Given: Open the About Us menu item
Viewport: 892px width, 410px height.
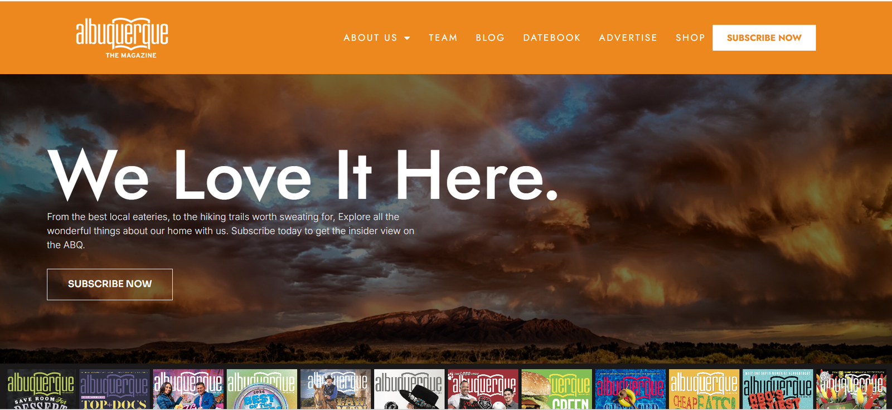Looking at the screenshot, I should [370, 38].
